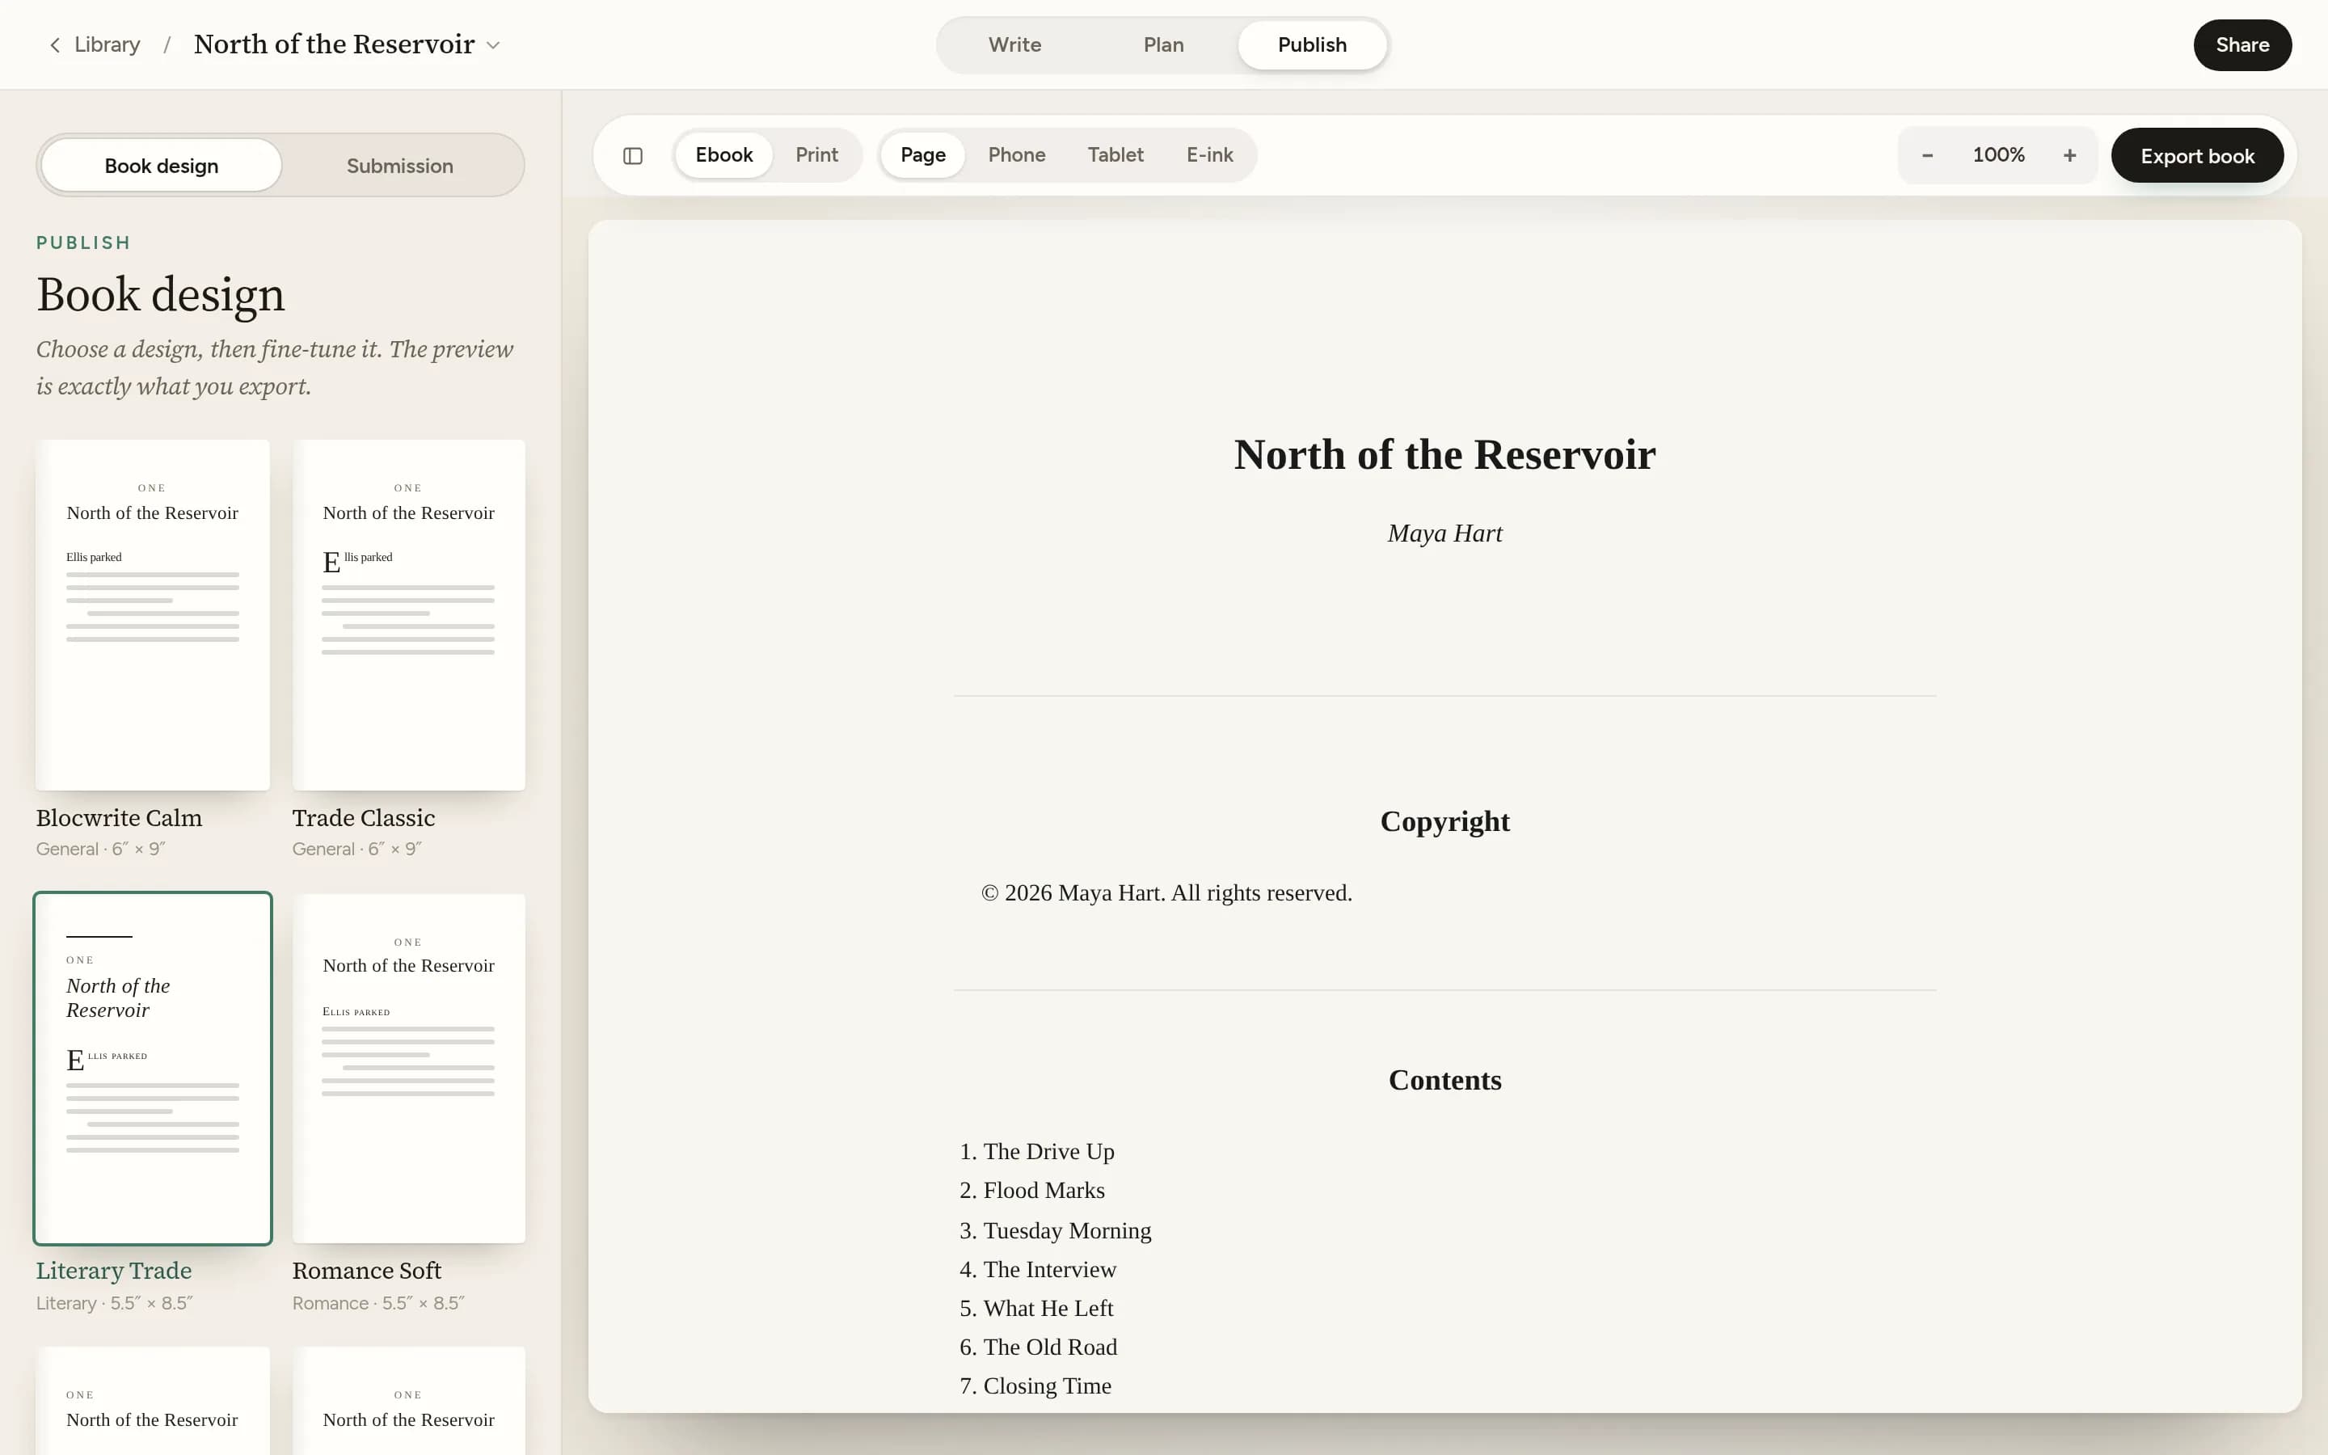This screenshot has height=1455, width=2328.
Task: Preview on Phone device
Action: (x=1016, y=155)
